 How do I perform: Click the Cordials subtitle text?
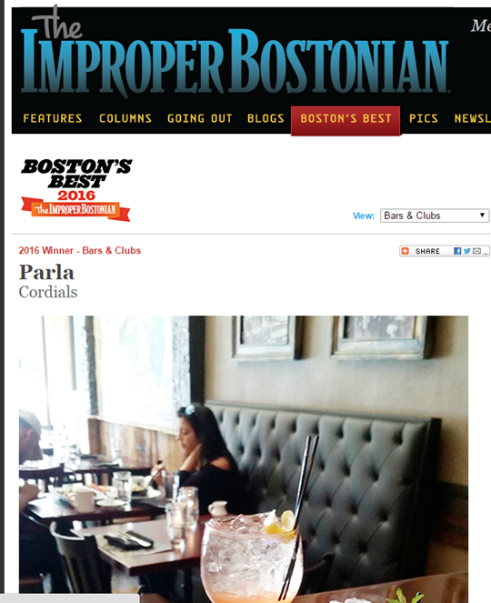[48, 292]
